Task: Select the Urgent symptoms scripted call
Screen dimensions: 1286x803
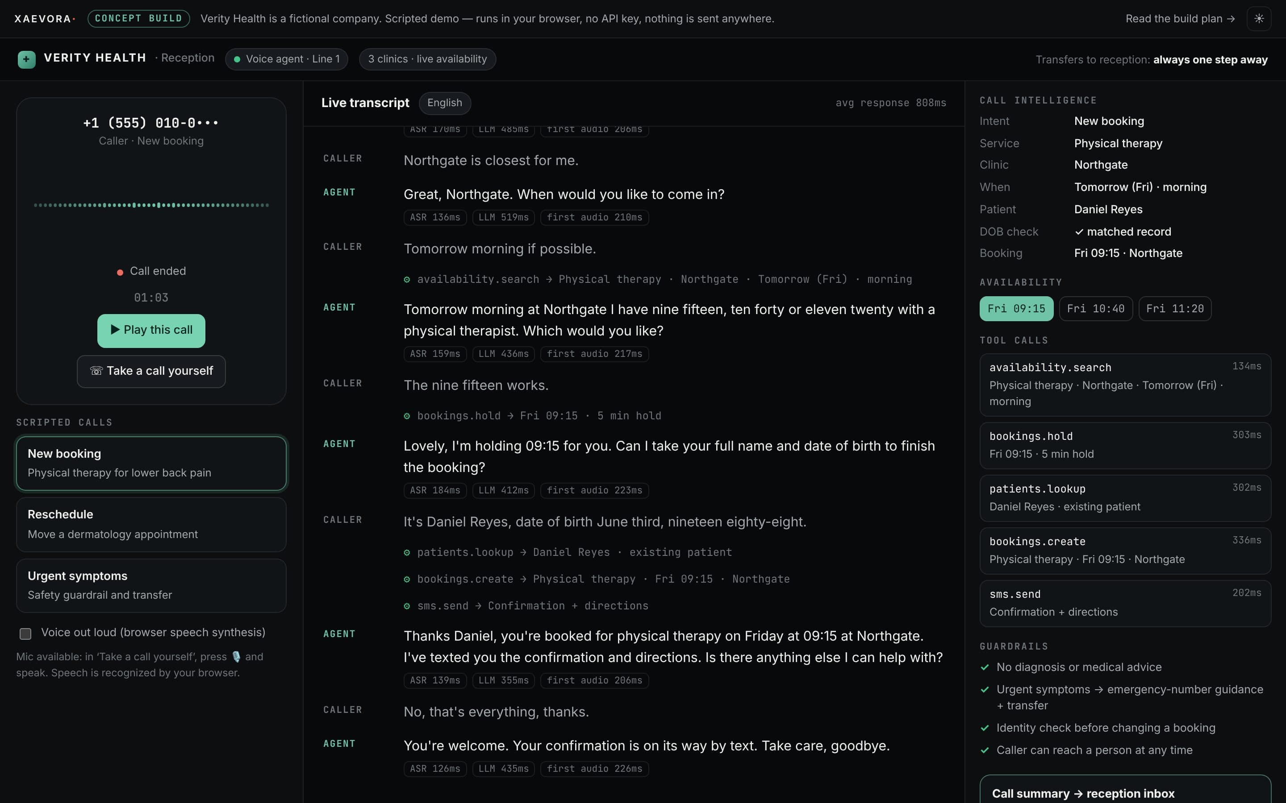Action: [151, 585]
